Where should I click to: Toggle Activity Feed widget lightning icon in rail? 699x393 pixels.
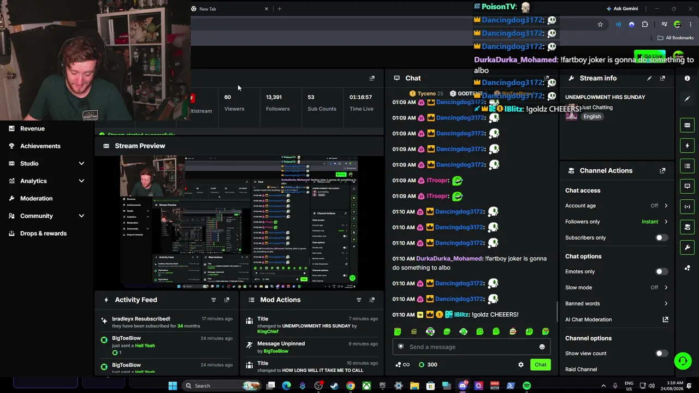(687, 146)
